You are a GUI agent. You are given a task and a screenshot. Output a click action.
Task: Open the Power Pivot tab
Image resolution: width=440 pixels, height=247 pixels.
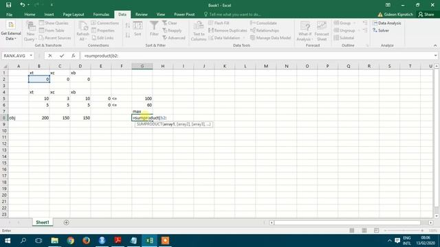184,14
